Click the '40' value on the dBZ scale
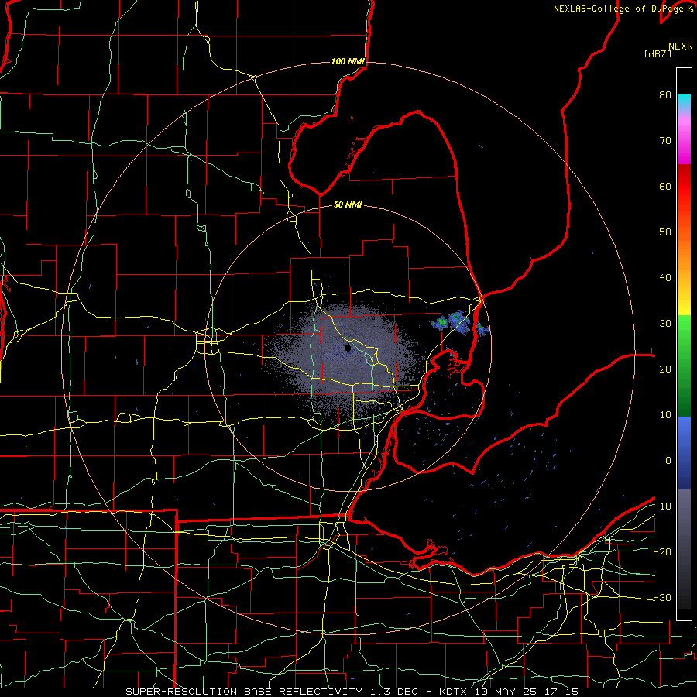Viewport: 697px width, 697px height. (665, 278)
